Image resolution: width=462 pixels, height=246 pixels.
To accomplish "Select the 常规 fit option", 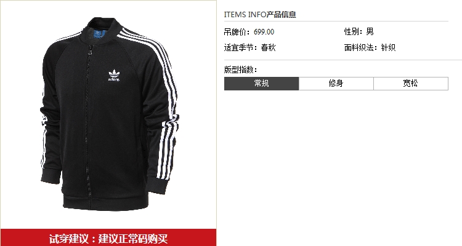I will (x=261, y=84).
